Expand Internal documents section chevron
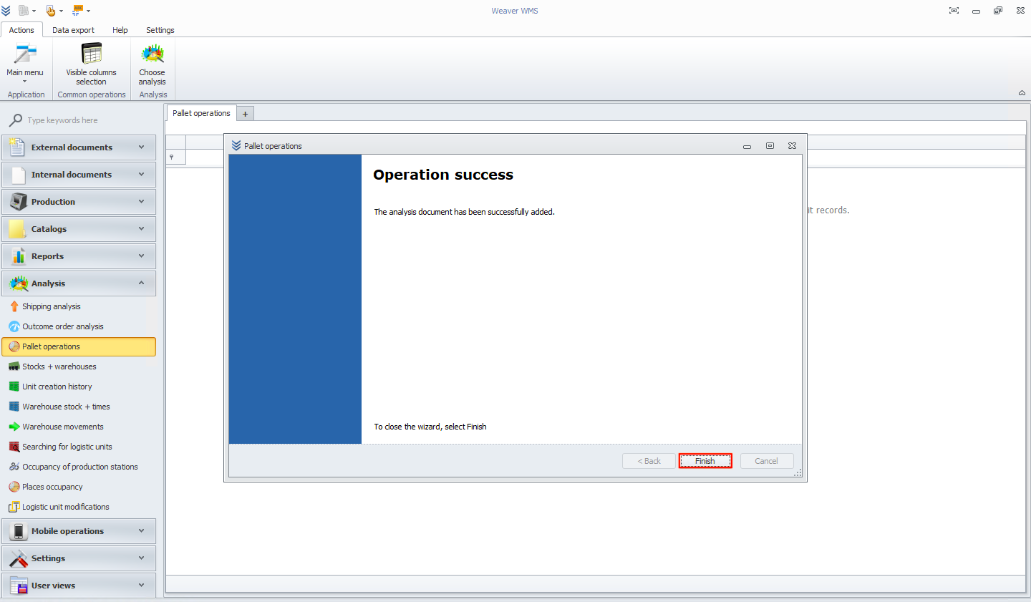This screenshot has height=602, width=1031. (141, 174)
